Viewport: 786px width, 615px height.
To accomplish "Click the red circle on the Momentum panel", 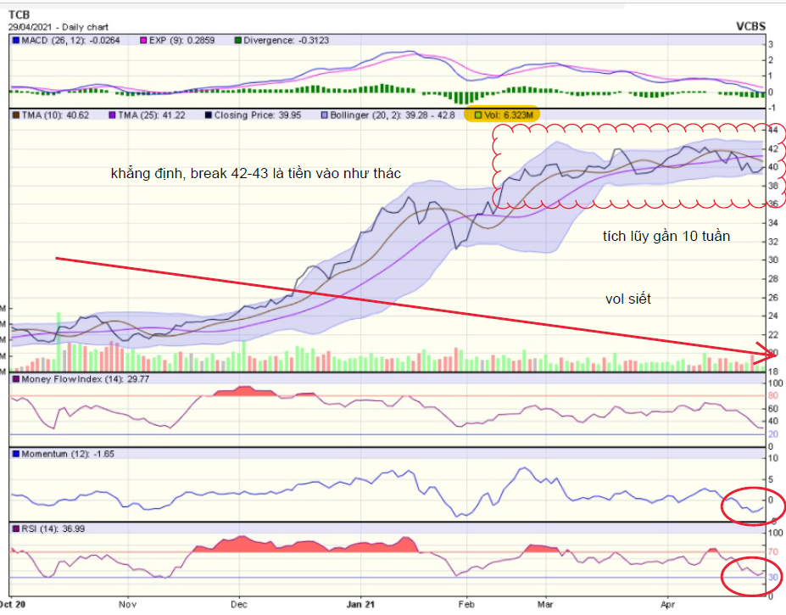I will point(749,506).
